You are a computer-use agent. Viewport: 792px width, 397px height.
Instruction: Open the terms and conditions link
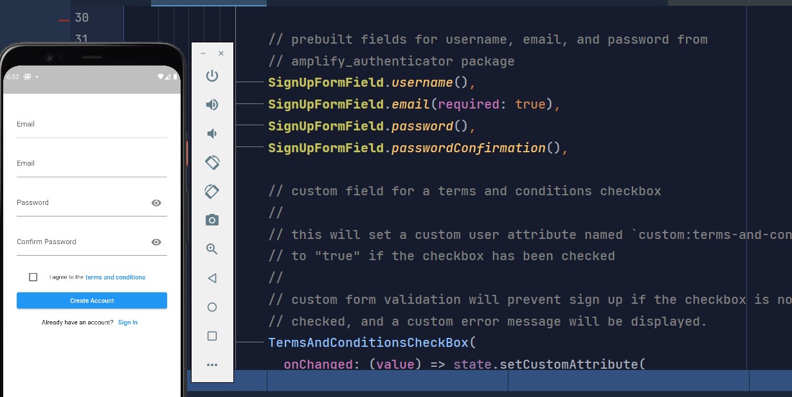115,277
